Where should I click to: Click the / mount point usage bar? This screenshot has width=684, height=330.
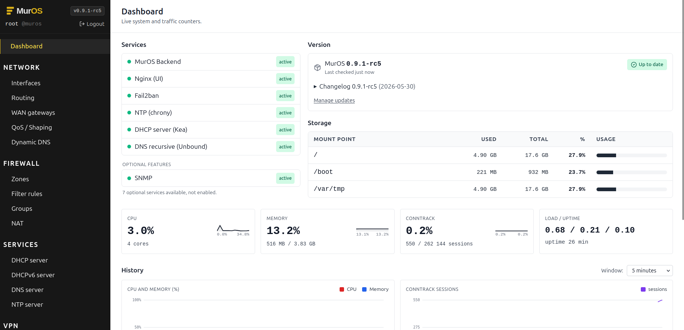pyautogui.click(x=632, y=155)
